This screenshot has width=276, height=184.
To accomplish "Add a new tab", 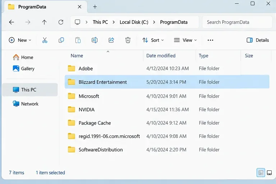I will pyautogui.click(x=95, y=7).
